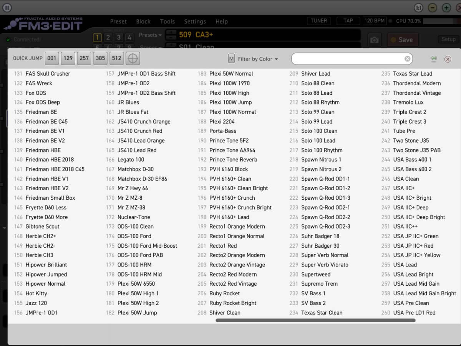The image size is (461, 346).
Task: Click the 120 BPM tempo display
Action: coord(375,21)
